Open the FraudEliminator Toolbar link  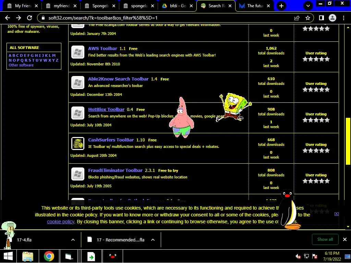[x=115, y=170]
